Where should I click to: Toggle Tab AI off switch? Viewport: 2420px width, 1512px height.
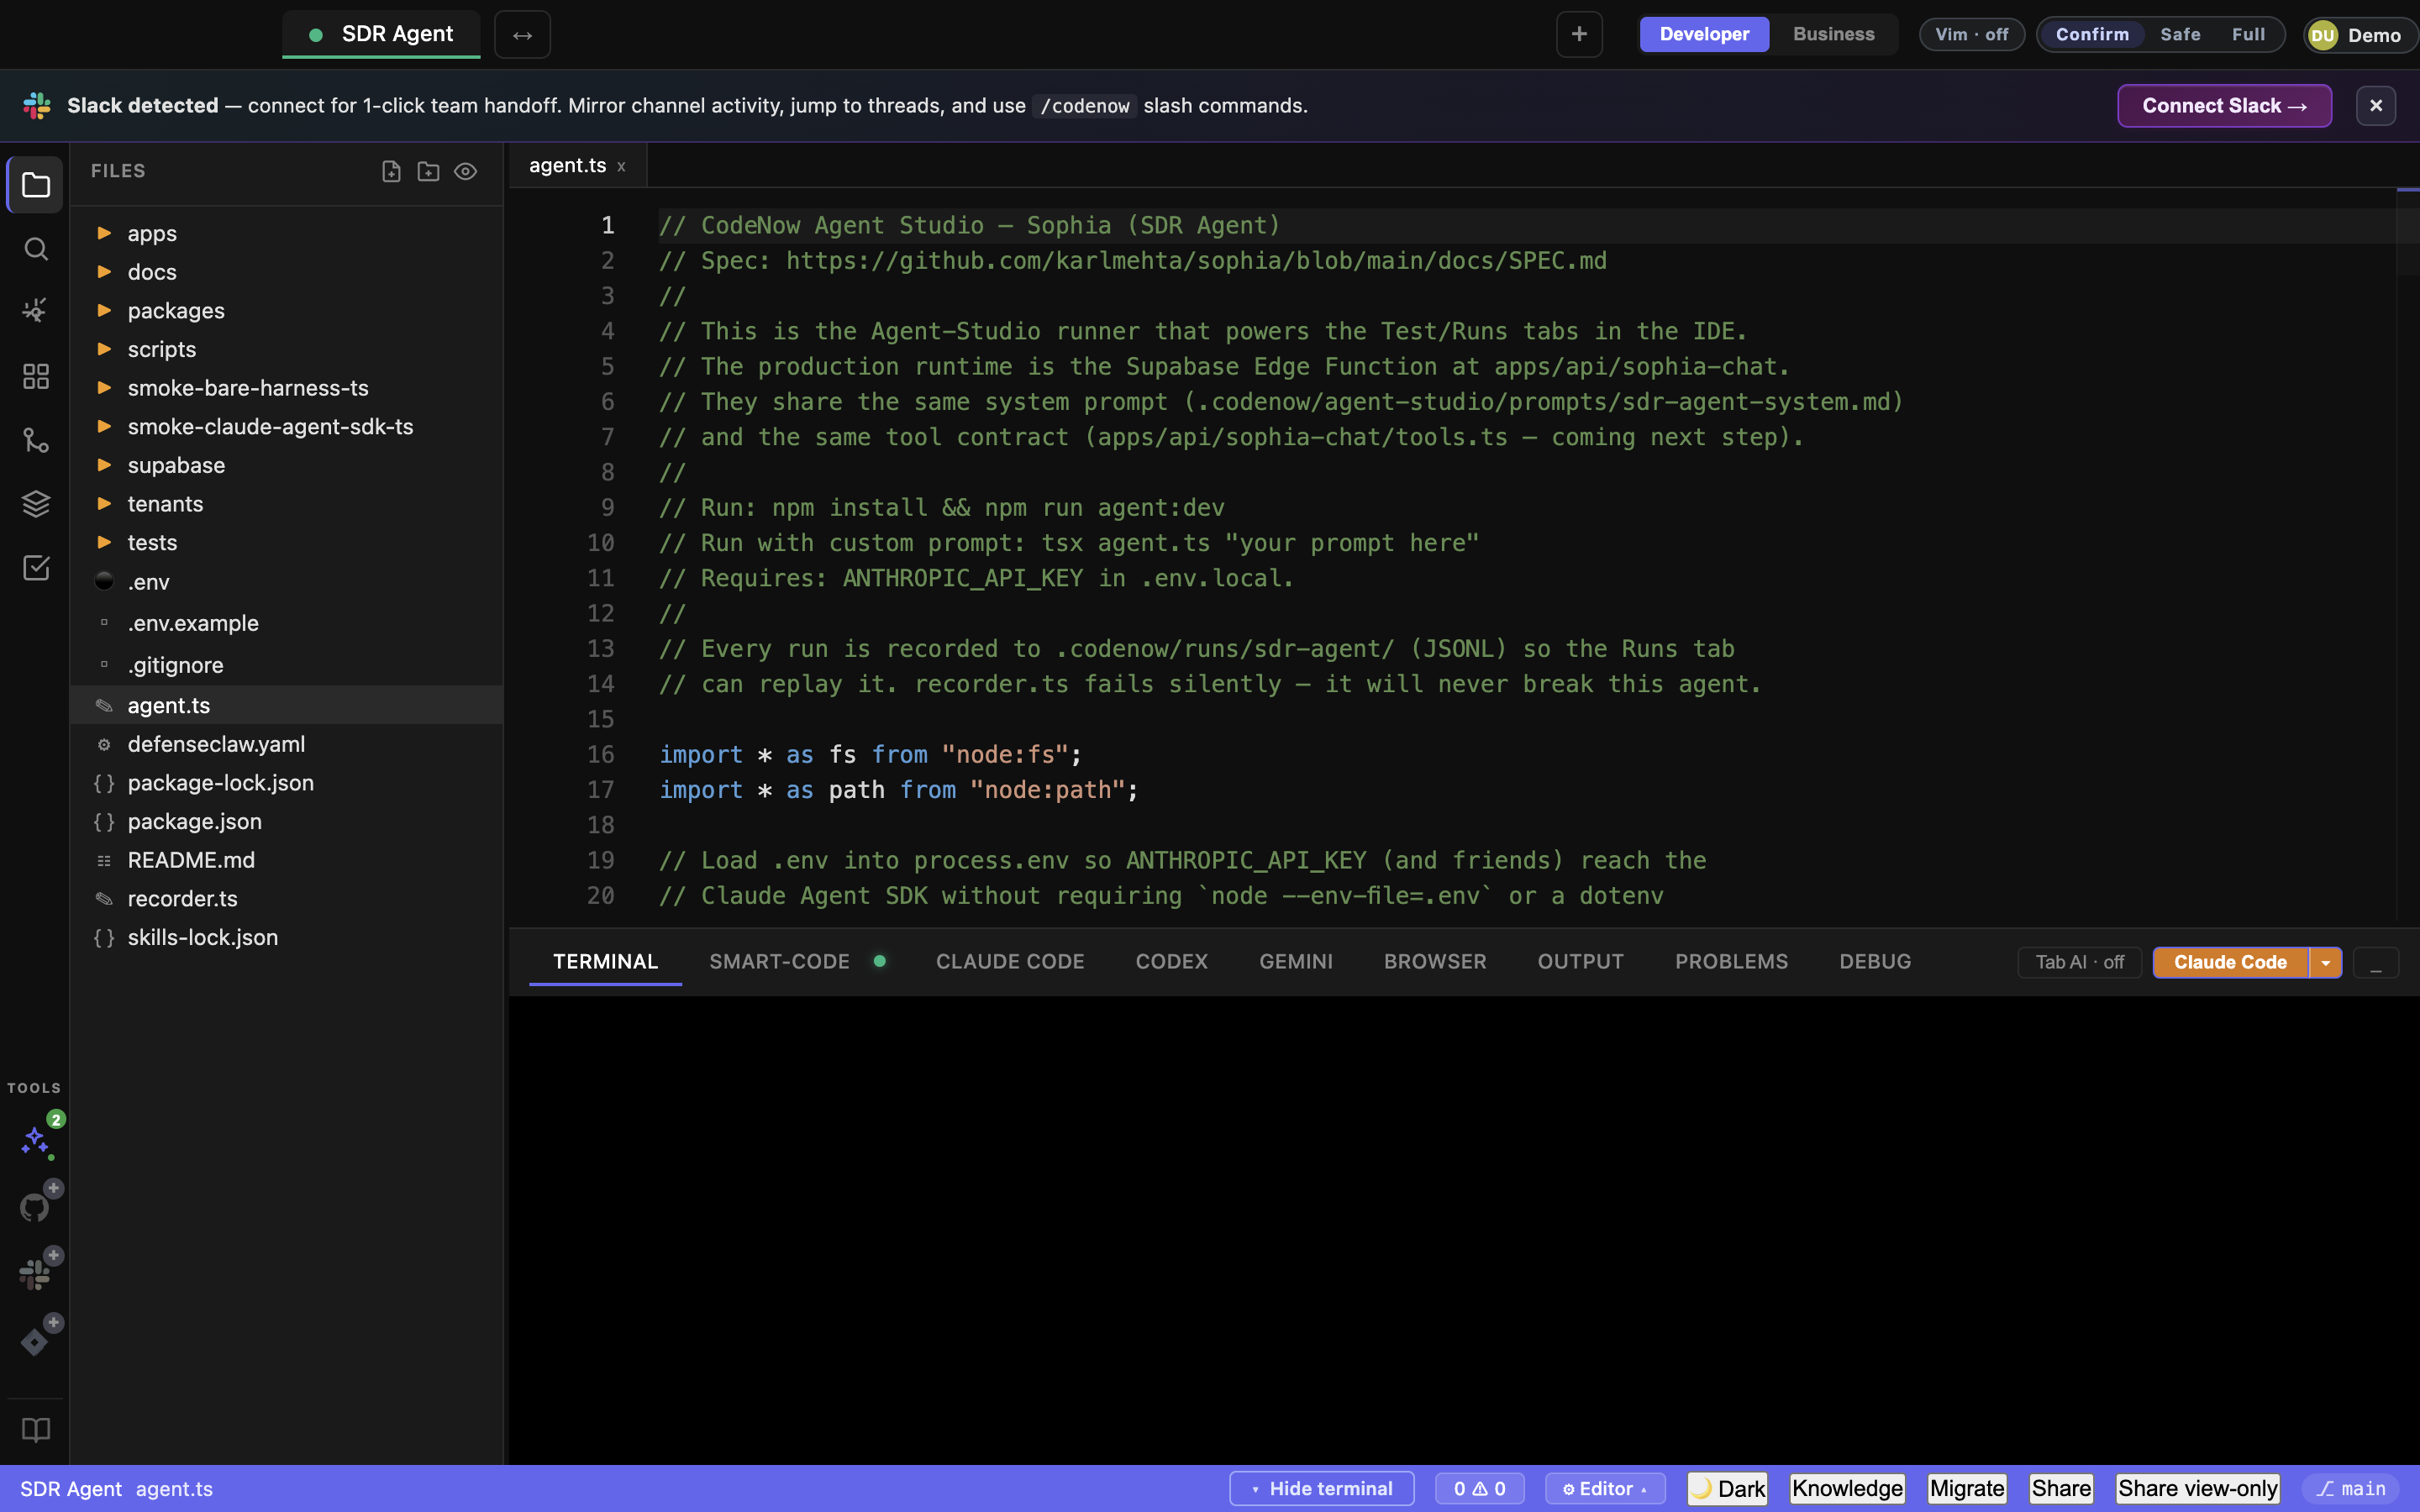2079,962
